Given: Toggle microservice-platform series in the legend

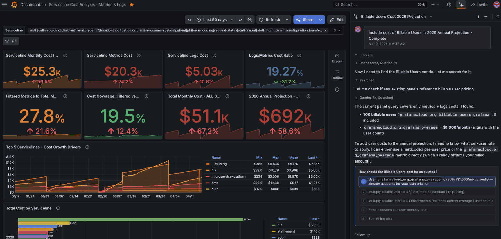Looking at the screenshot, I should [229, 176].
